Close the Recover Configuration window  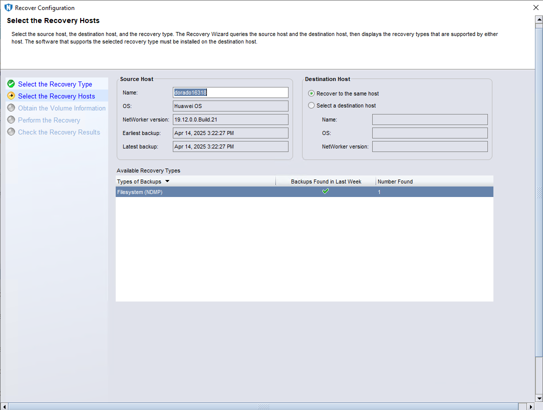(535, 7)
